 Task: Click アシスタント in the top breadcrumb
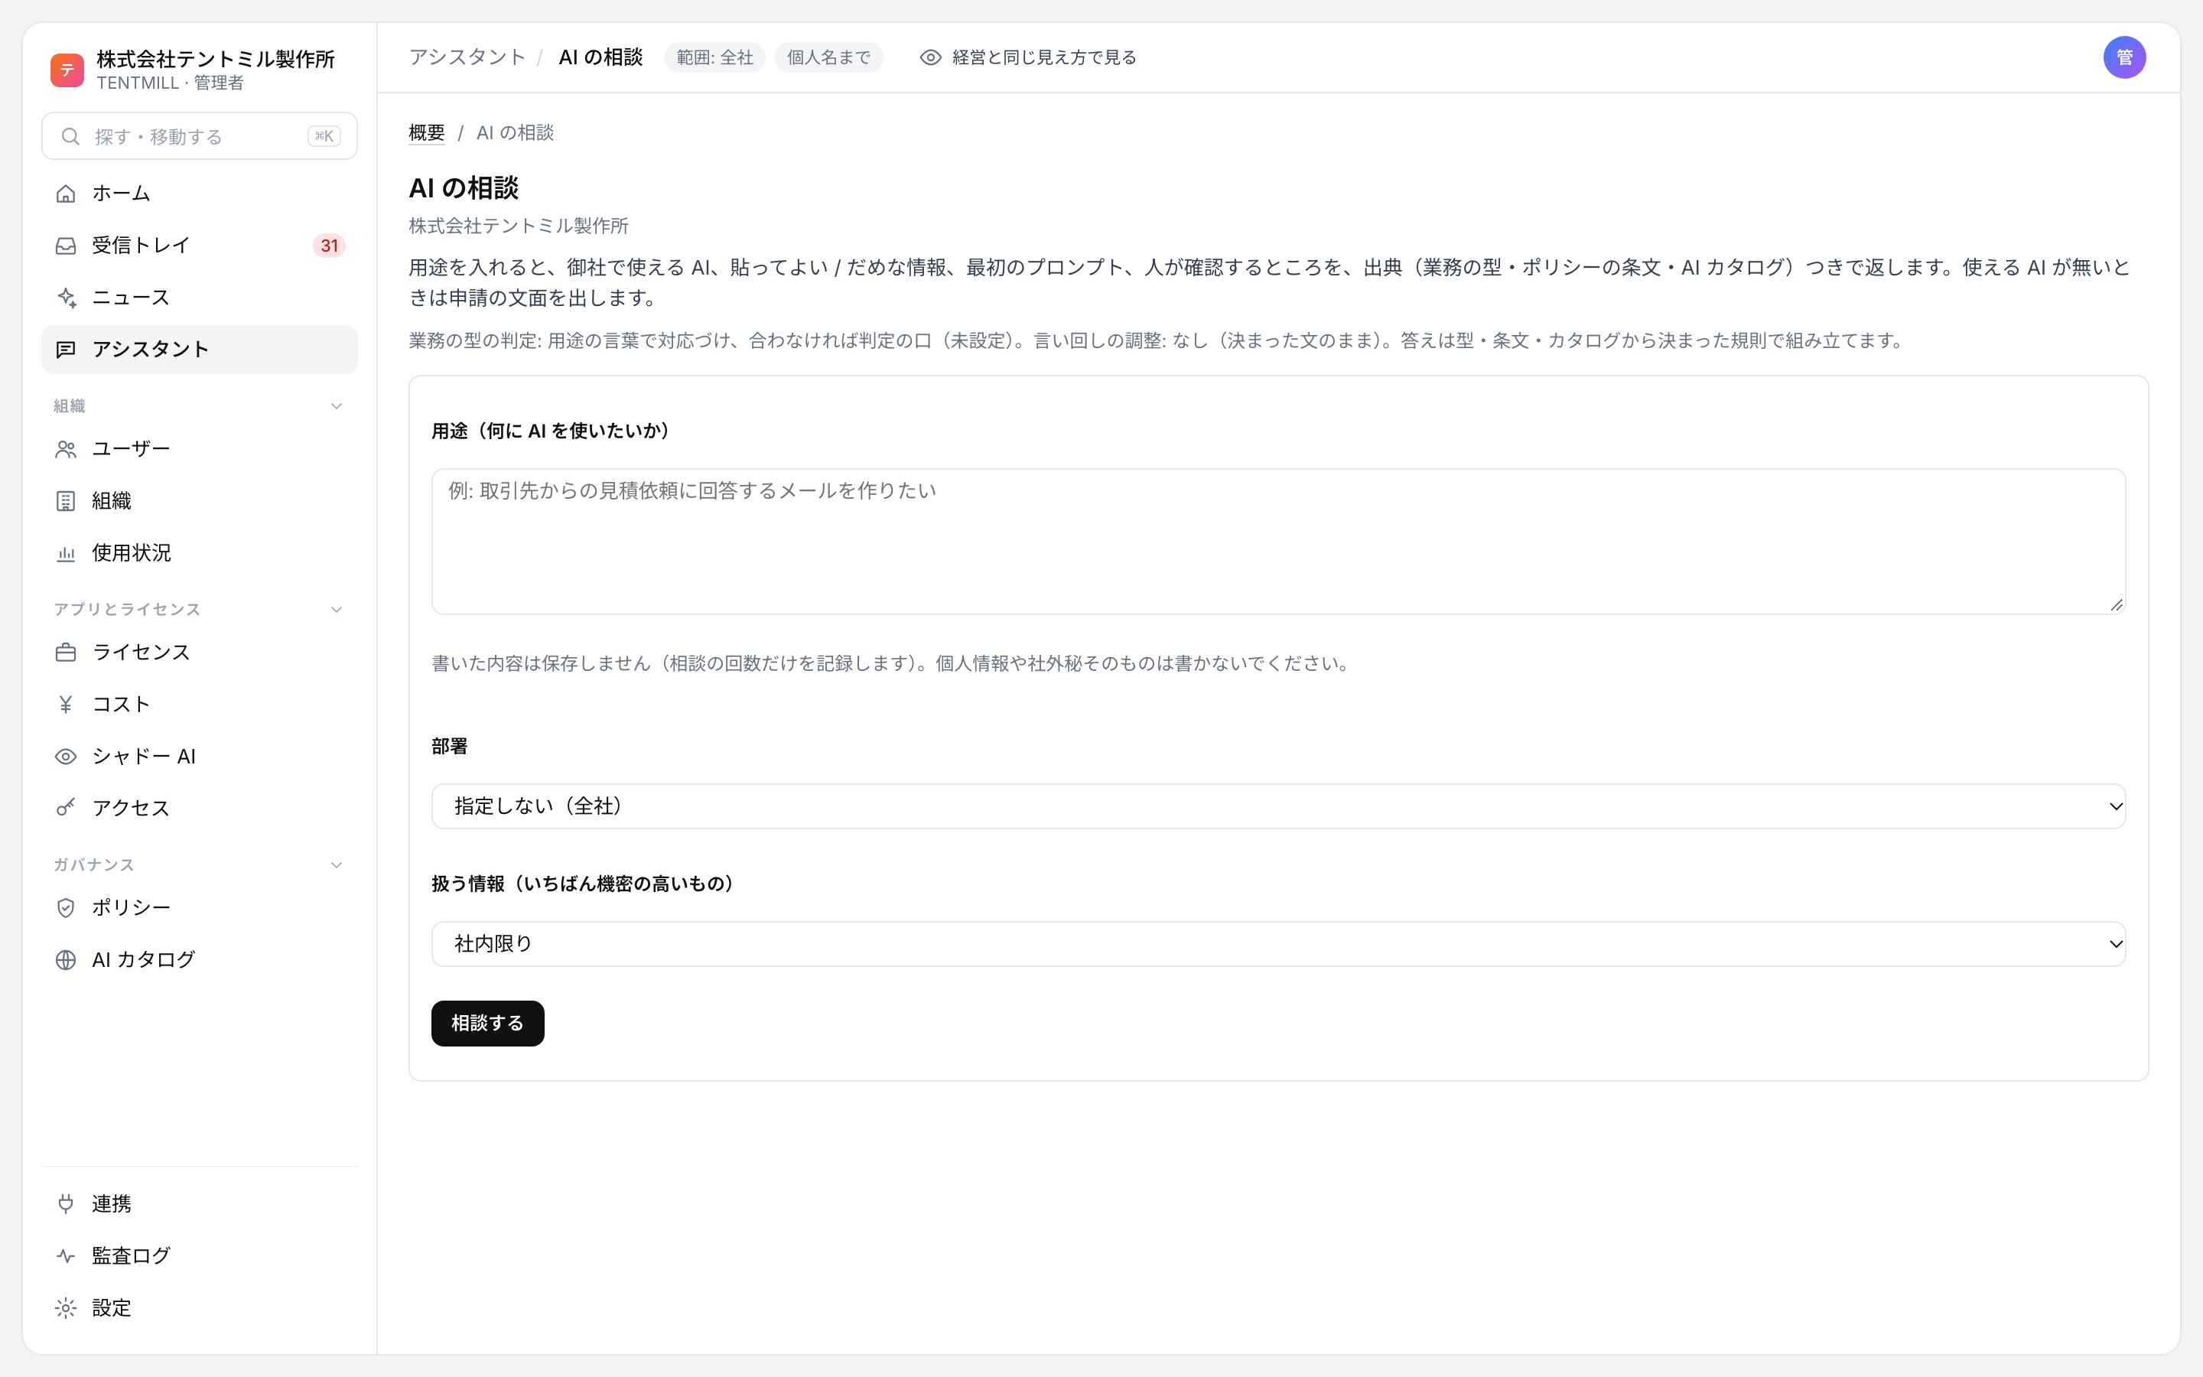[467, 57]
